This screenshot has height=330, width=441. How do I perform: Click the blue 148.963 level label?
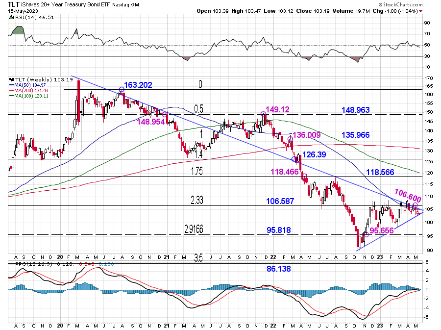(x=356, y=110)
